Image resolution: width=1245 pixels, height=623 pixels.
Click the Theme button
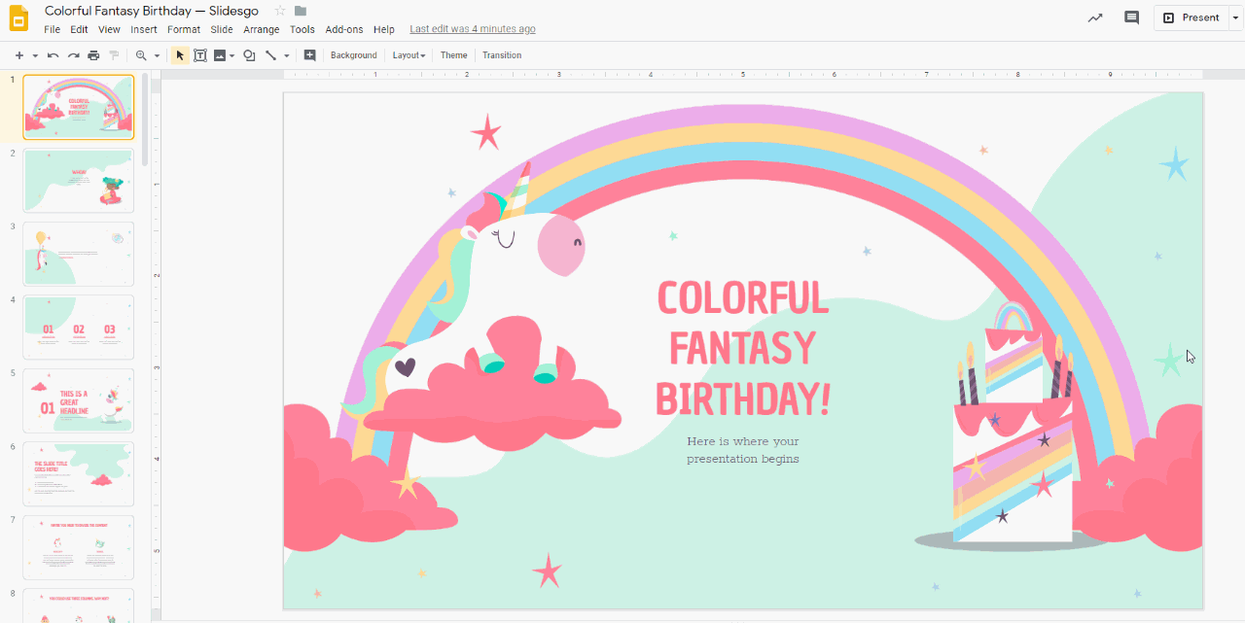(x=453, y=55)
